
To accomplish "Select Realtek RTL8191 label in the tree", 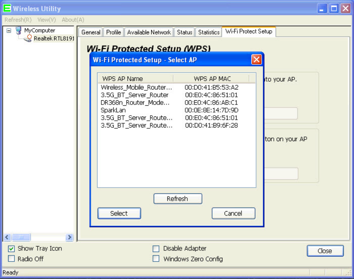I will [x=54, y=38].
